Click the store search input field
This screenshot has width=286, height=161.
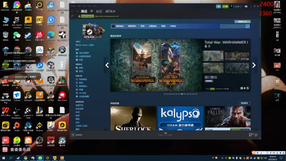[233, 26]
